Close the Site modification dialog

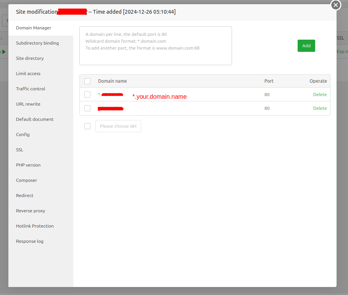click(335, 5)
